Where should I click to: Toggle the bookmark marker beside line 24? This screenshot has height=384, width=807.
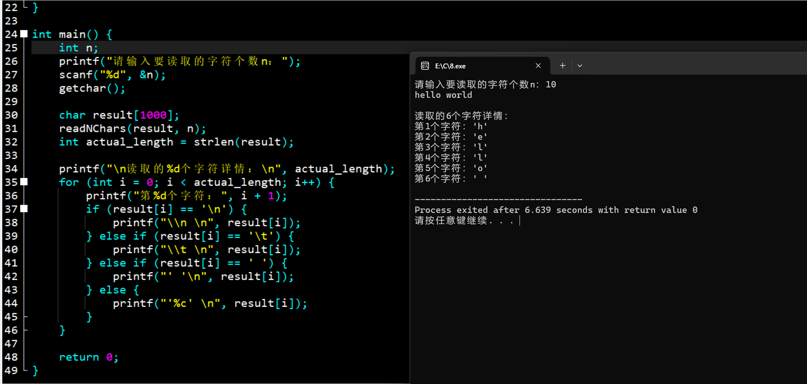(x=24, y=34)
